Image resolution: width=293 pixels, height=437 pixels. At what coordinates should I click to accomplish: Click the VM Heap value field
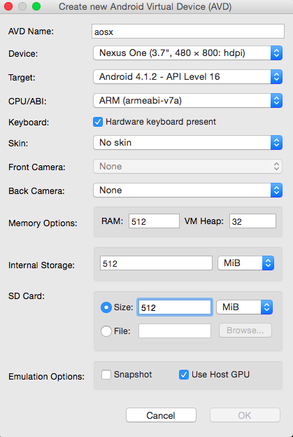point(252,221)
